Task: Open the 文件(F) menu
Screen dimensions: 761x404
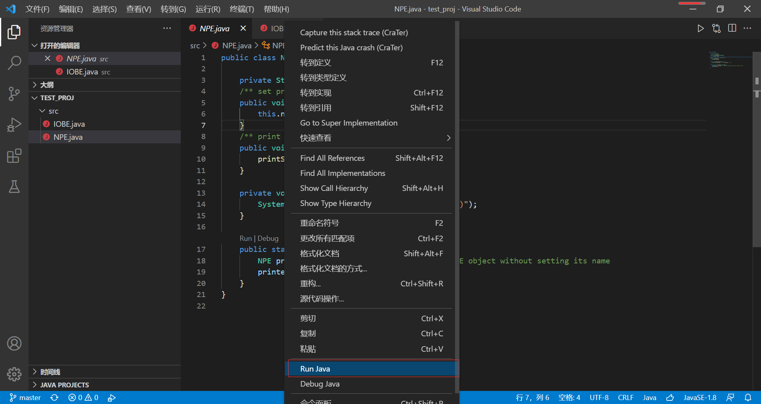Action: pos(37,9)
